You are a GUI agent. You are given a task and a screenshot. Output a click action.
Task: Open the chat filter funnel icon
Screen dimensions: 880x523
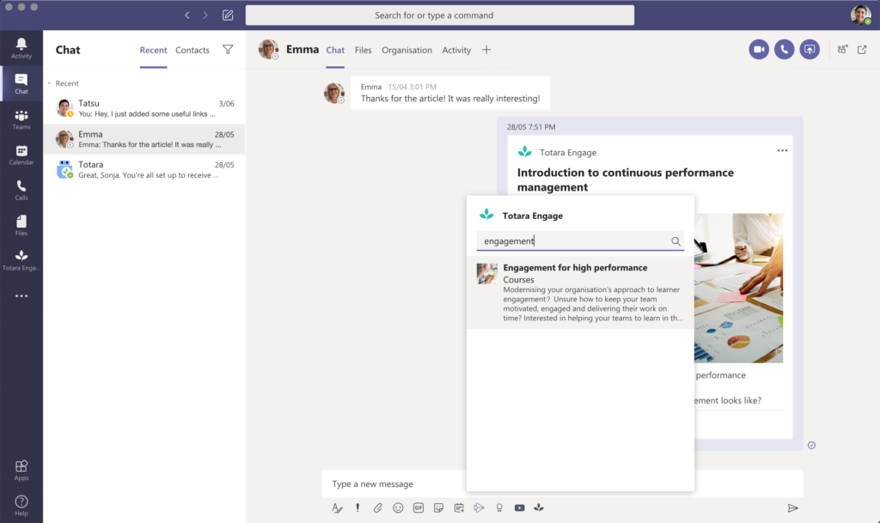(228, 49)
